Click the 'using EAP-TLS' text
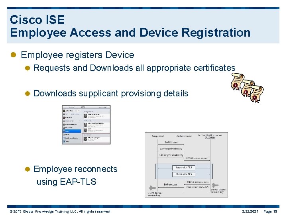Screen dimensions: 287x215 point(67,182)
